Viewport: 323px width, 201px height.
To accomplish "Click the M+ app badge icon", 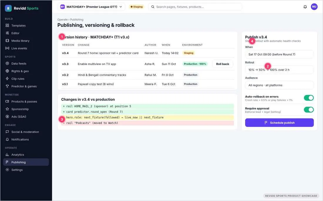I will (x=63, y=7).
